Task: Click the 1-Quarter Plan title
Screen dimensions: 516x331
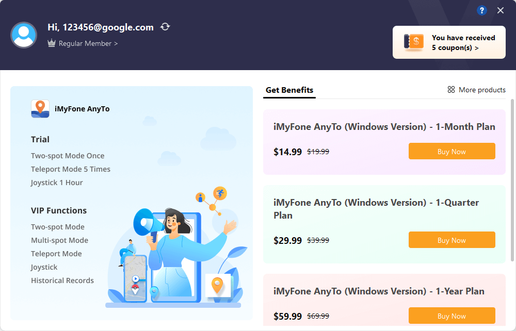Action: (x=376, y=209)
